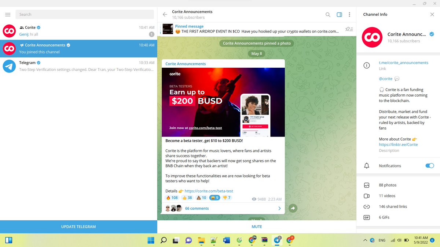Open the Corite group chat
440x247 pixels.
78,31
